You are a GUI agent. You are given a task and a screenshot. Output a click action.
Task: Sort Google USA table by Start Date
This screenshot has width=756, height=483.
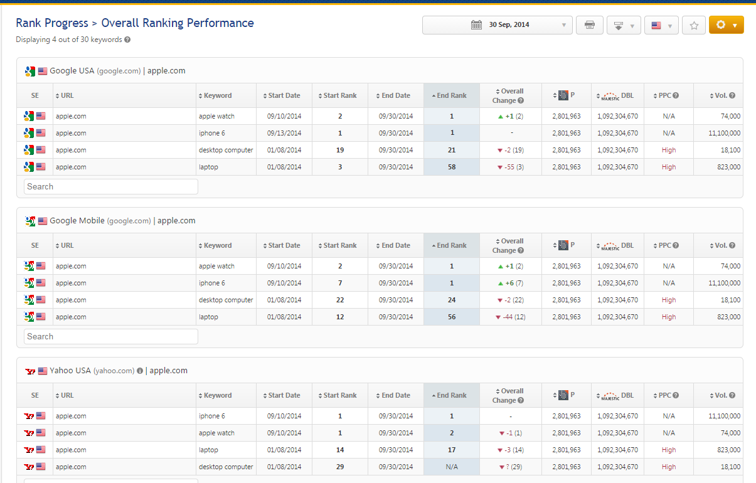click(284, 96)
